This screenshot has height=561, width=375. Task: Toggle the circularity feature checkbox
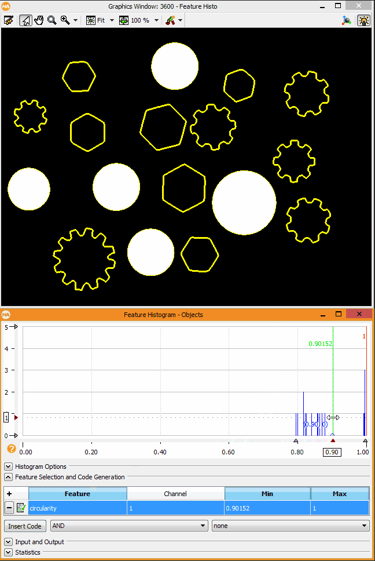pyautogui.click(x=21, y=508)
